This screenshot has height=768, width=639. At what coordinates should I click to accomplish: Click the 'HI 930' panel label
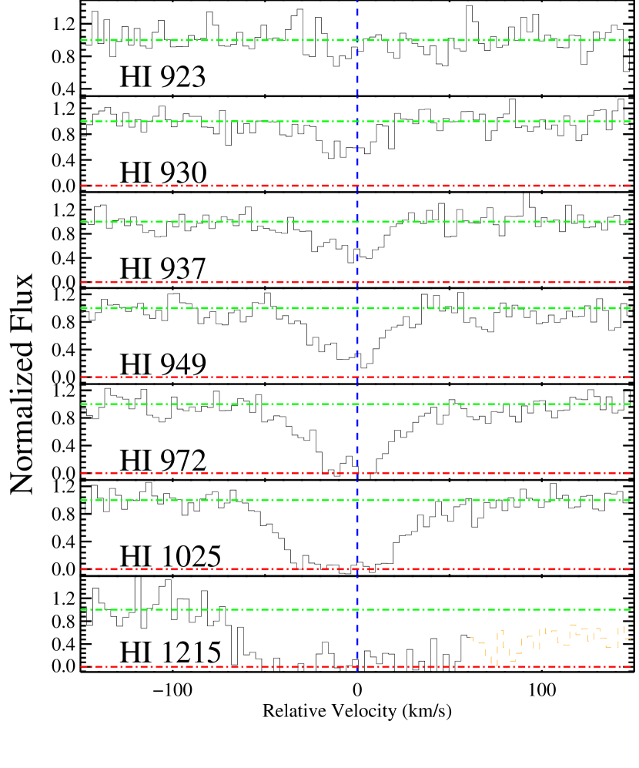tap(163, 173)
